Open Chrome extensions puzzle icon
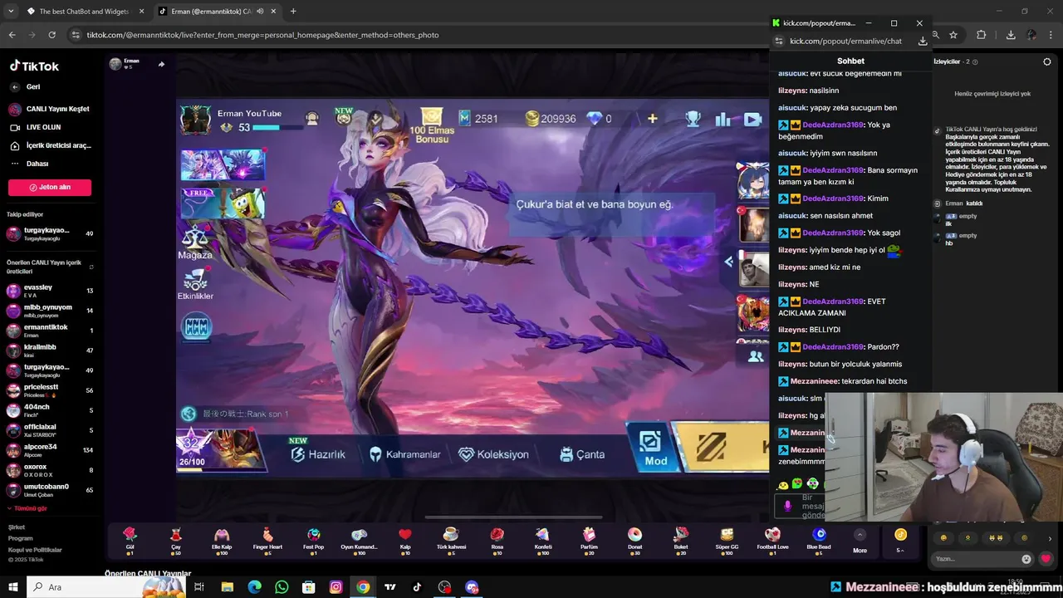This screenshot has width=1063, height=598. pyautogui.click(x=981, y=35)
